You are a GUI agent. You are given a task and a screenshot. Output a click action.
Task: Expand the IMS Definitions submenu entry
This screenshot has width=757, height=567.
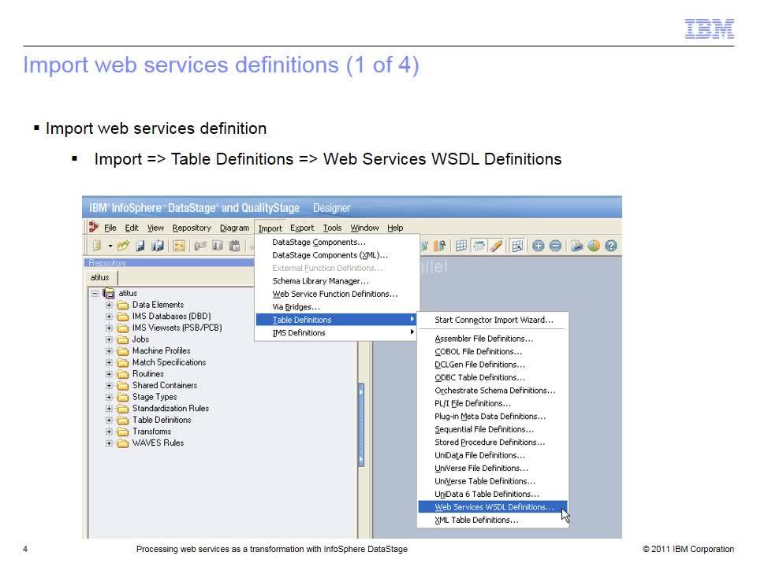click(336, 332)
